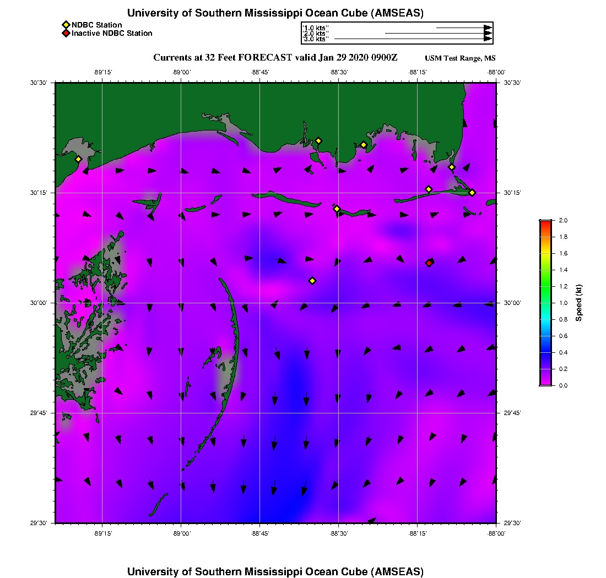Viewport: 606px width, 578px height.
Task: Click the Ocean Cube title at the page bottom
Action: [x=275, y=571]
